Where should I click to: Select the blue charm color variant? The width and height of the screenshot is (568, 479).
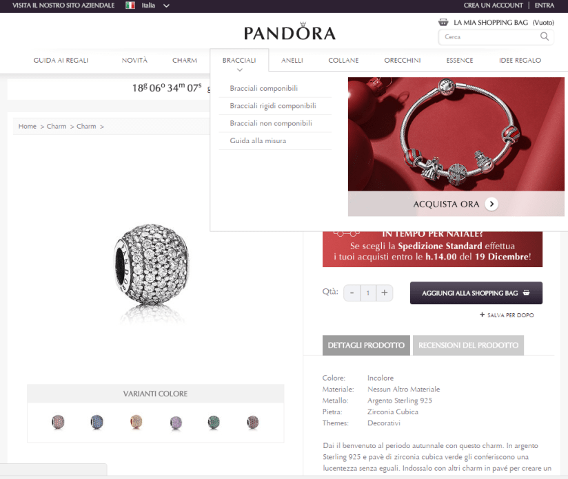[97, 422]
